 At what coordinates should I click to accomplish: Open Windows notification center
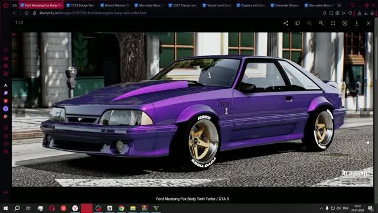[370, 208]
